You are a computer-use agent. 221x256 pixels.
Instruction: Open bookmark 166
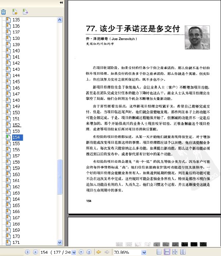[16, 211]
